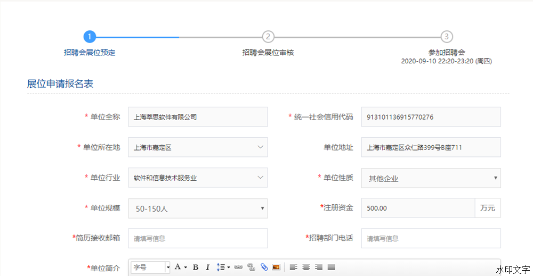Center align text in the editor
The image size is (533, 276).
tap(306, 267)
